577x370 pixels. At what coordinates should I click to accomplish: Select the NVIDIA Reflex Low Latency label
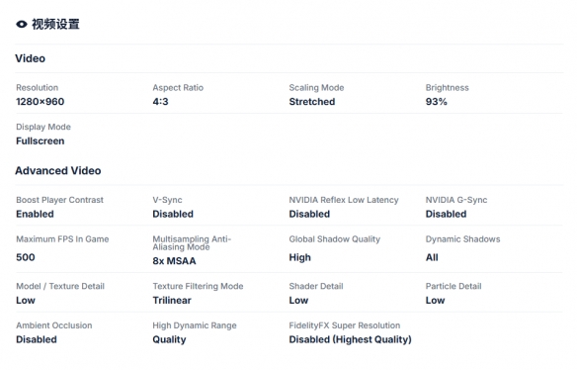[x=344, y=200]
